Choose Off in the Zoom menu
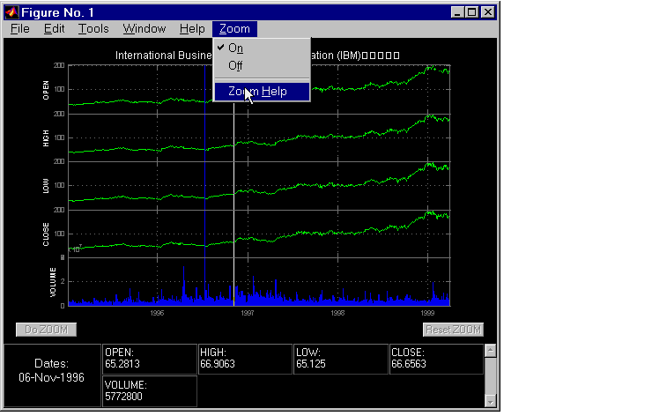Viewport: 652px width, 416px height. click(262, 66)
